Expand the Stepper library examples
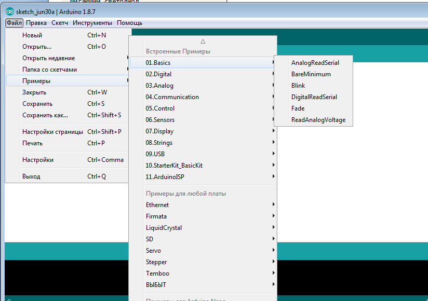The width and height of the screenshot is (428, 301). [203, 262]
